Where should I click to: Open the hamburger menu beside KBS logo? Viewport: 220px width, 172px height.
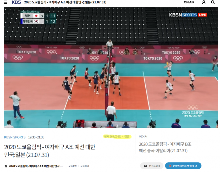click(5, 2)
